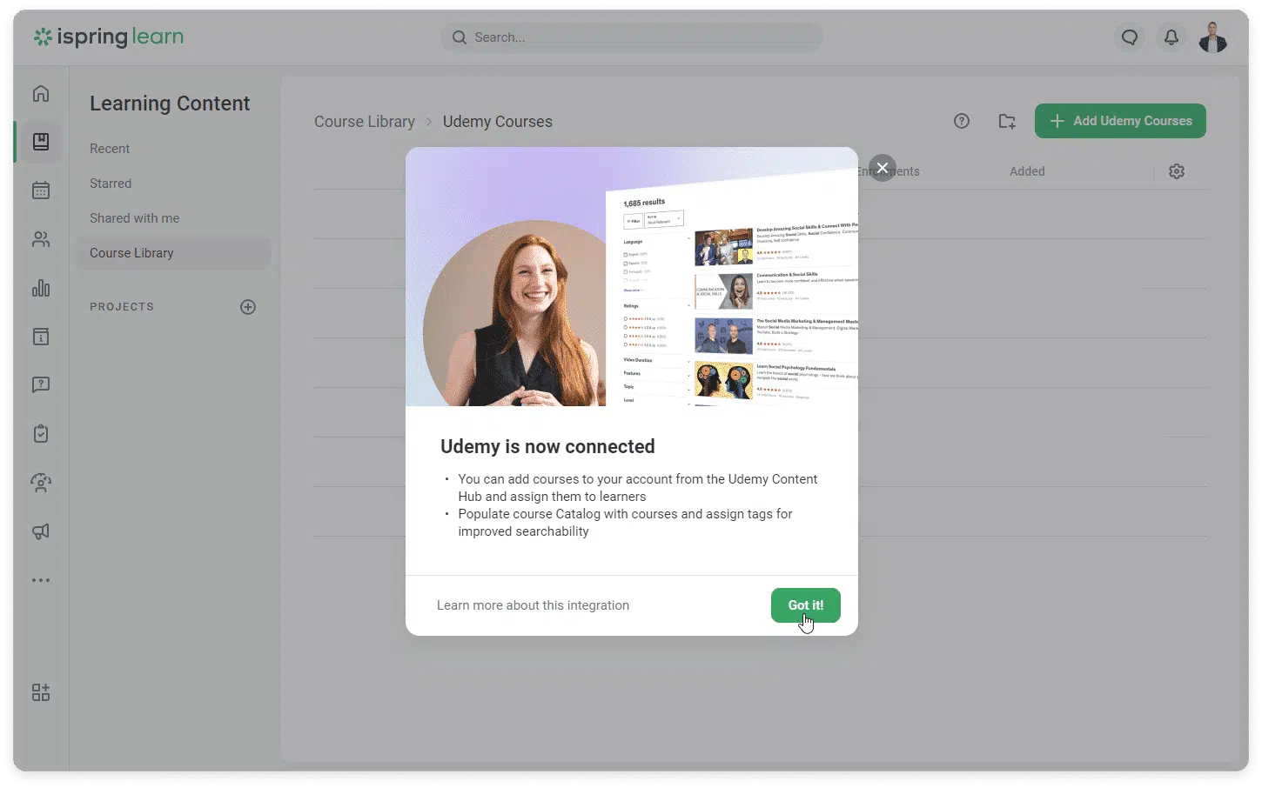1262x788 pixels.
Task: Click the Learning Content heading
Action: (170, 104)
